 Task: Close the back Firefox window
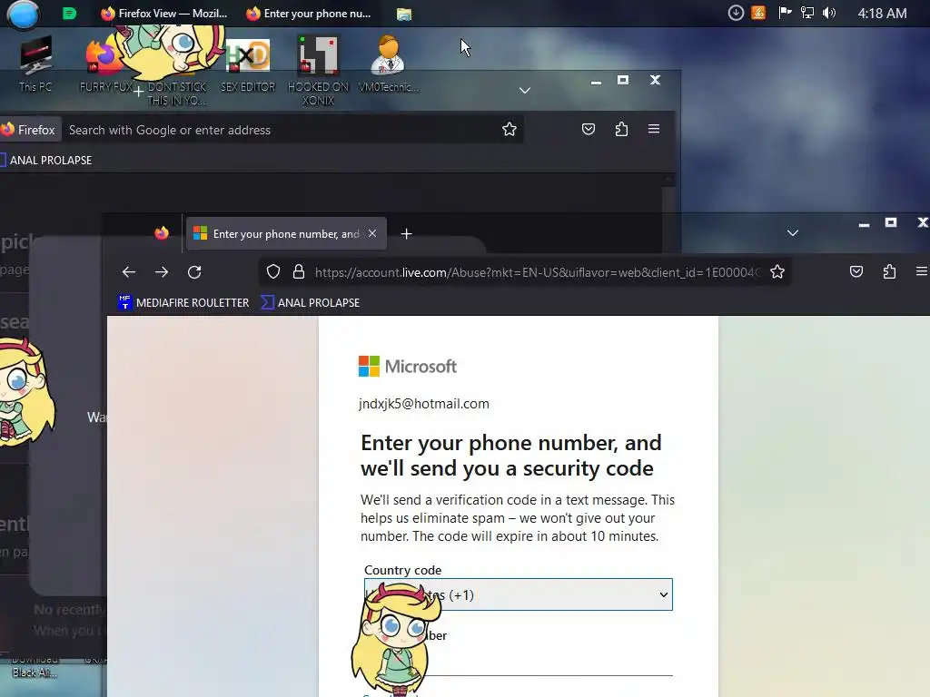coord(655,80)
